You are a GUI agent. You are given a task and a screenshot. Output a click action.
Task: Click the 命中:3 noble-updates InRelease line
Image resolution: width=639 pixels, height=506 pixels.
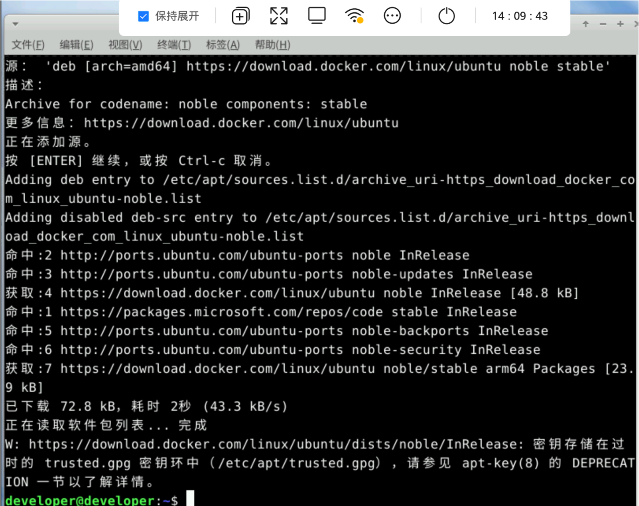pos(269,274)
